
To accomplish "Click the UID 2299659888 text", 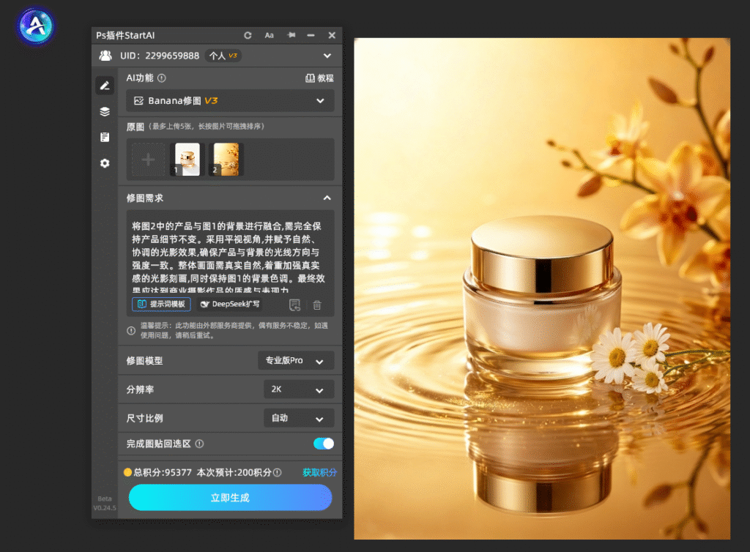I will click(159, 56).
